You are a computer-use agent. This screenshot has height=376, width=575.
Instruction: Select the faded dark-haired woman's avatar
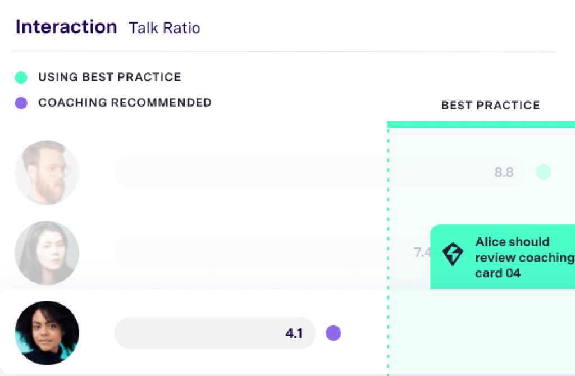[x=47, y=253]
